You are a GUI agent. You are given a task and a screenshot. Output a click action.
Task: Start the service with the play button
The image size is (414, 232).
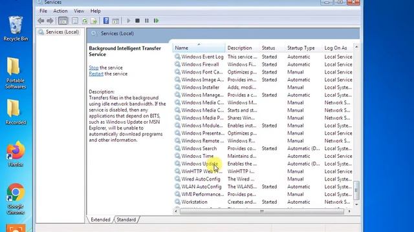click(129, 21)
